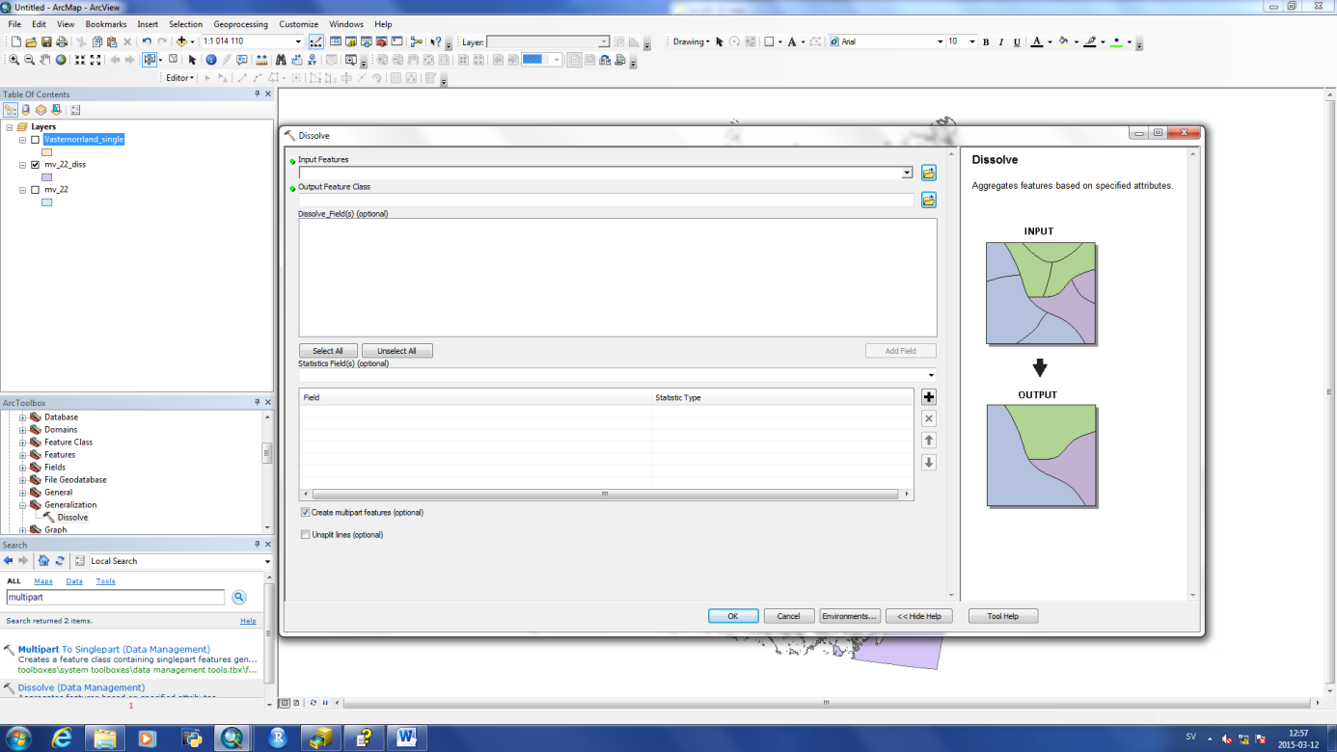This screenshot has height=752, width=1337.
Task: Click the Add Data button
Action: (x=181, y=41)
